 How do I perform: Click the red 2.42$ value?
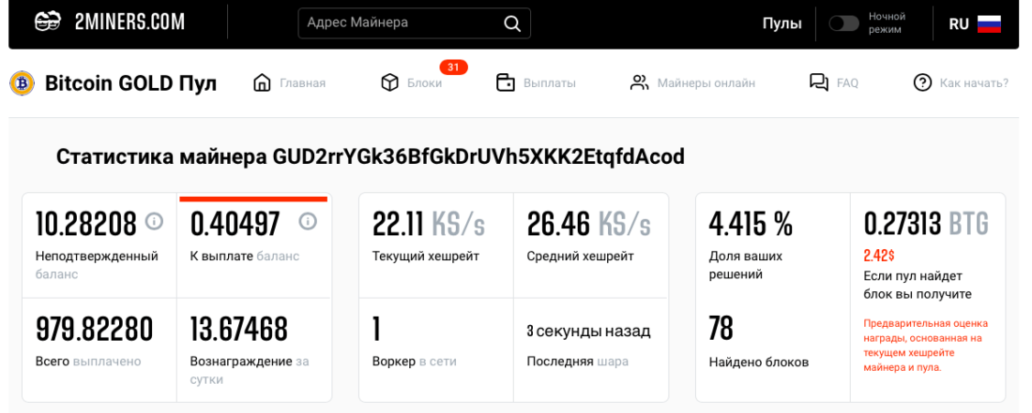[x=879, y=256]
